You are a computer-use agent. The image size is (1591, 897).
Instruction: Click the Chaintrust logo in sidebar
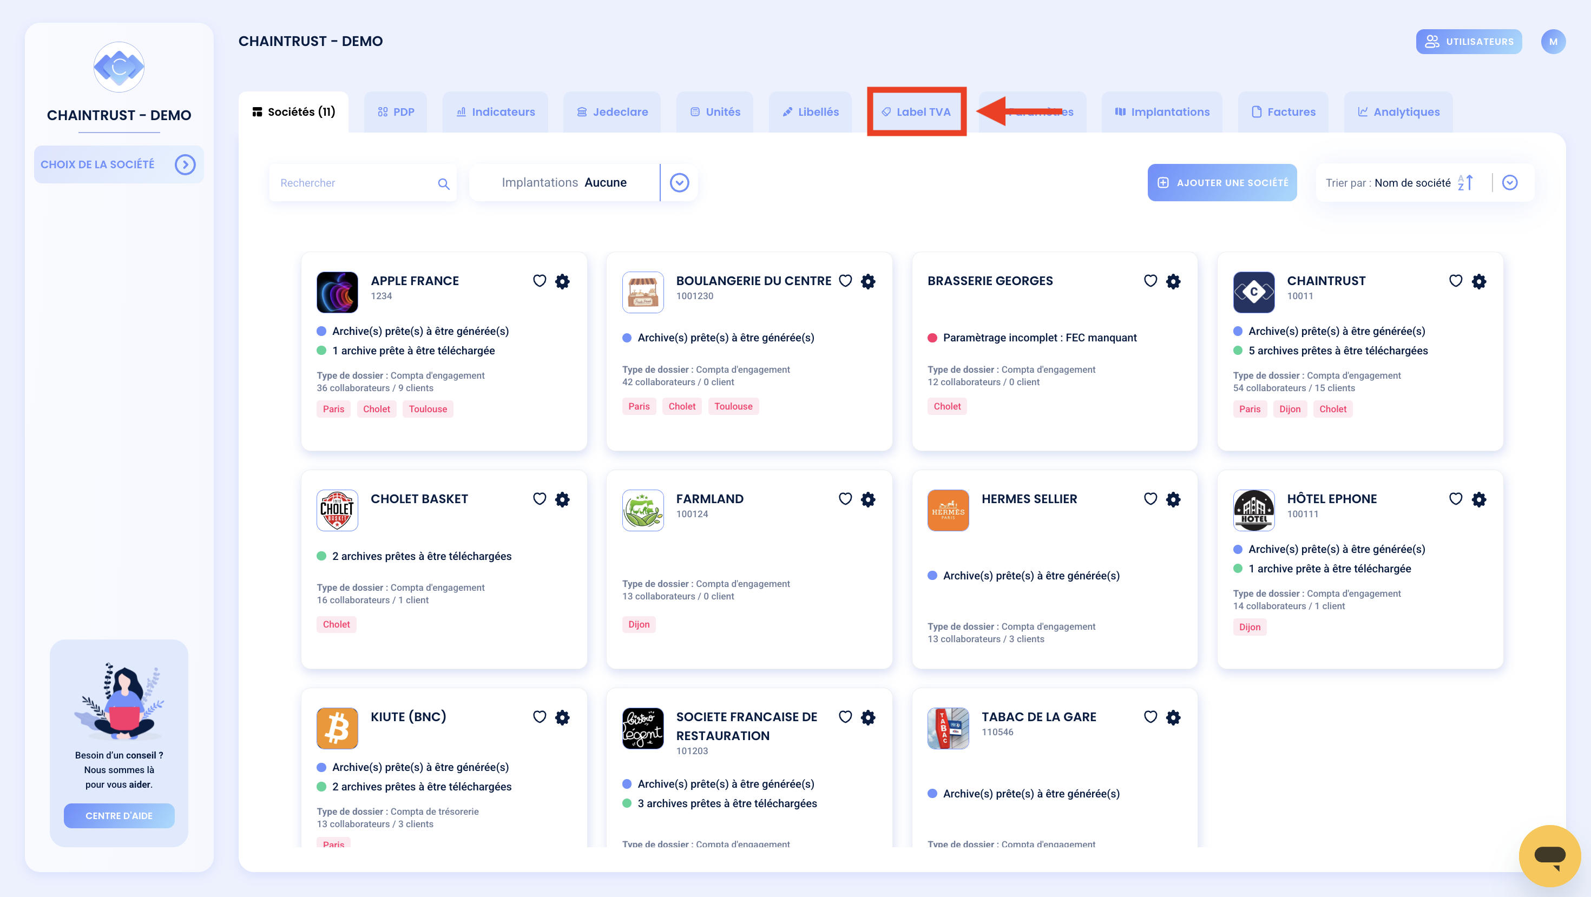[119, 67]
